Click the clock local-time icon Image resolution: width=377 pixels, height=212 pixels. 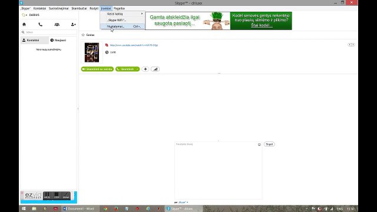click(107, 52)
